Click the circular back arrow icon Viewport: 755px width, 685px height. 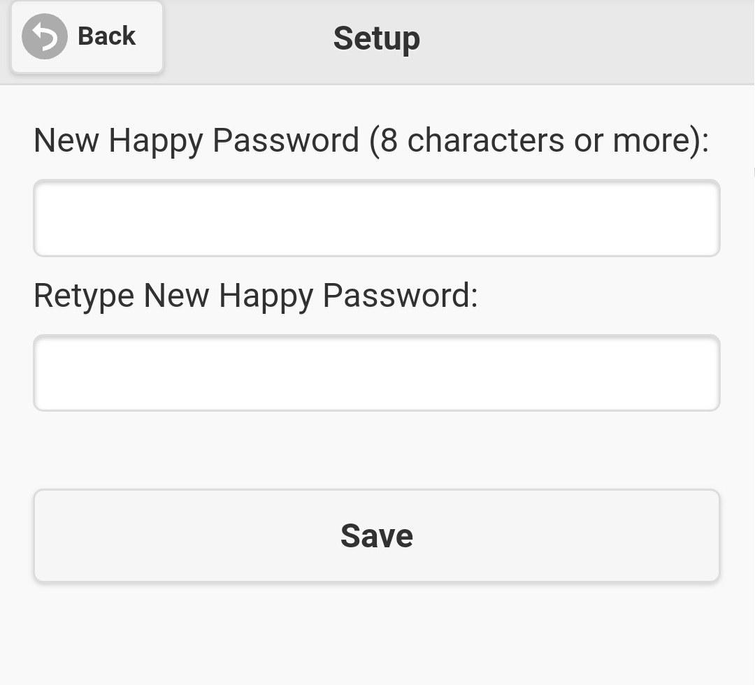point(45,37)
